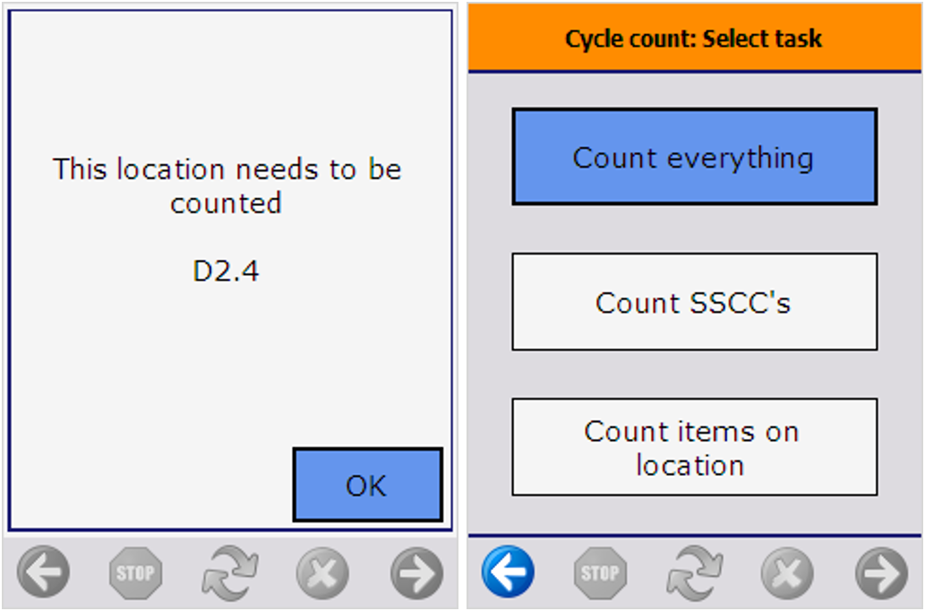Click the refresh icon on the left screen
The height and width of the screenshot is (611, 925).
[x=228, y=571]
